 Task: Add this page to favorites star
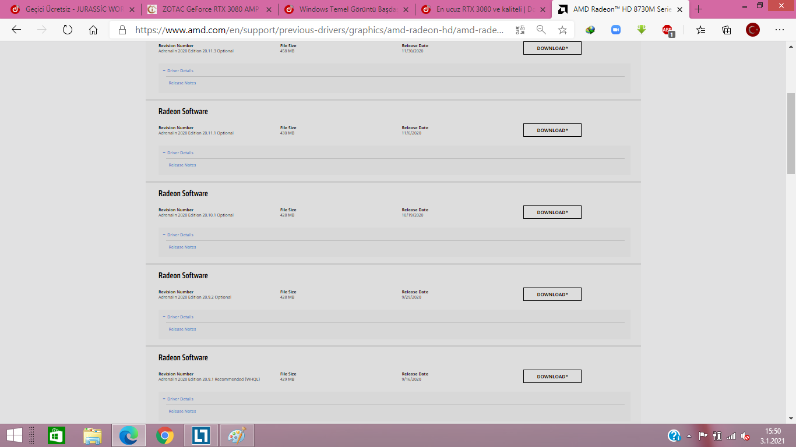(562, 30)
